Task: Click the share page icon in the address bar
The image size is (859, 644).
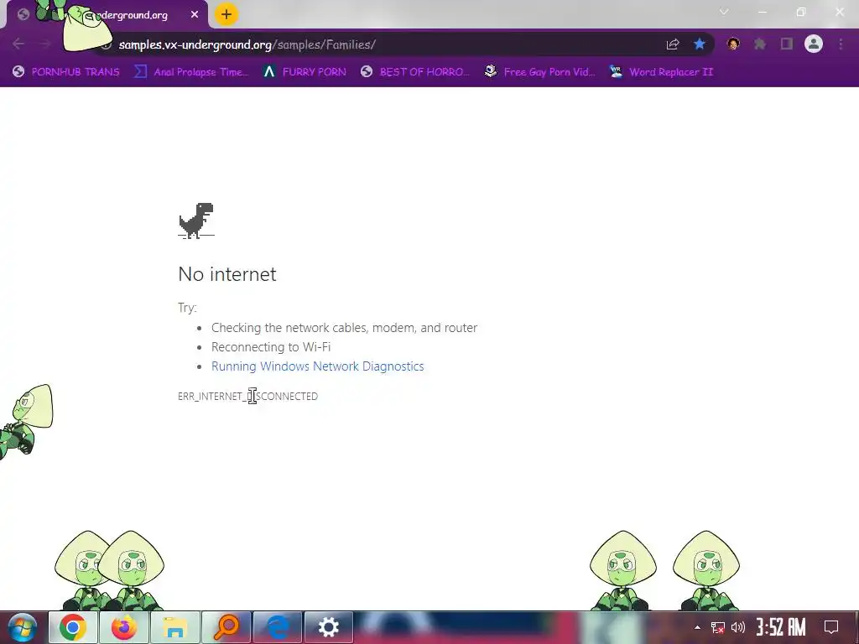Action: (673, 44)
